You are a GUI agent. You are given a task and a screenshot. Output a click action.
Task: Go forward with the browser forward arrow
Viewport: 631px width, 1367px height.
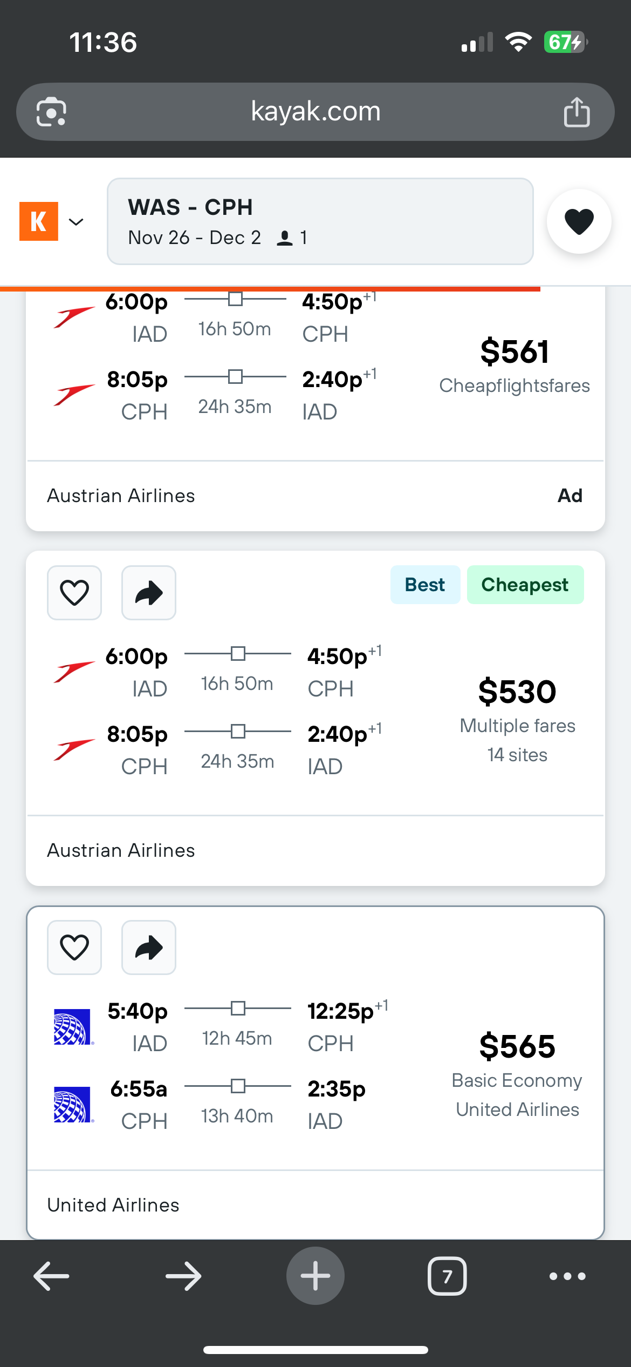[183, 1276]
